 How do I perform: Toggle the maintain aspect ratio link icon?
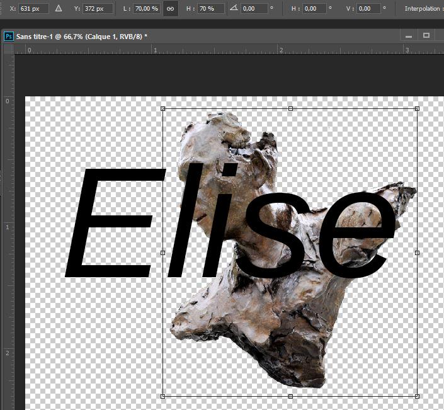click(x=169, y=9)
